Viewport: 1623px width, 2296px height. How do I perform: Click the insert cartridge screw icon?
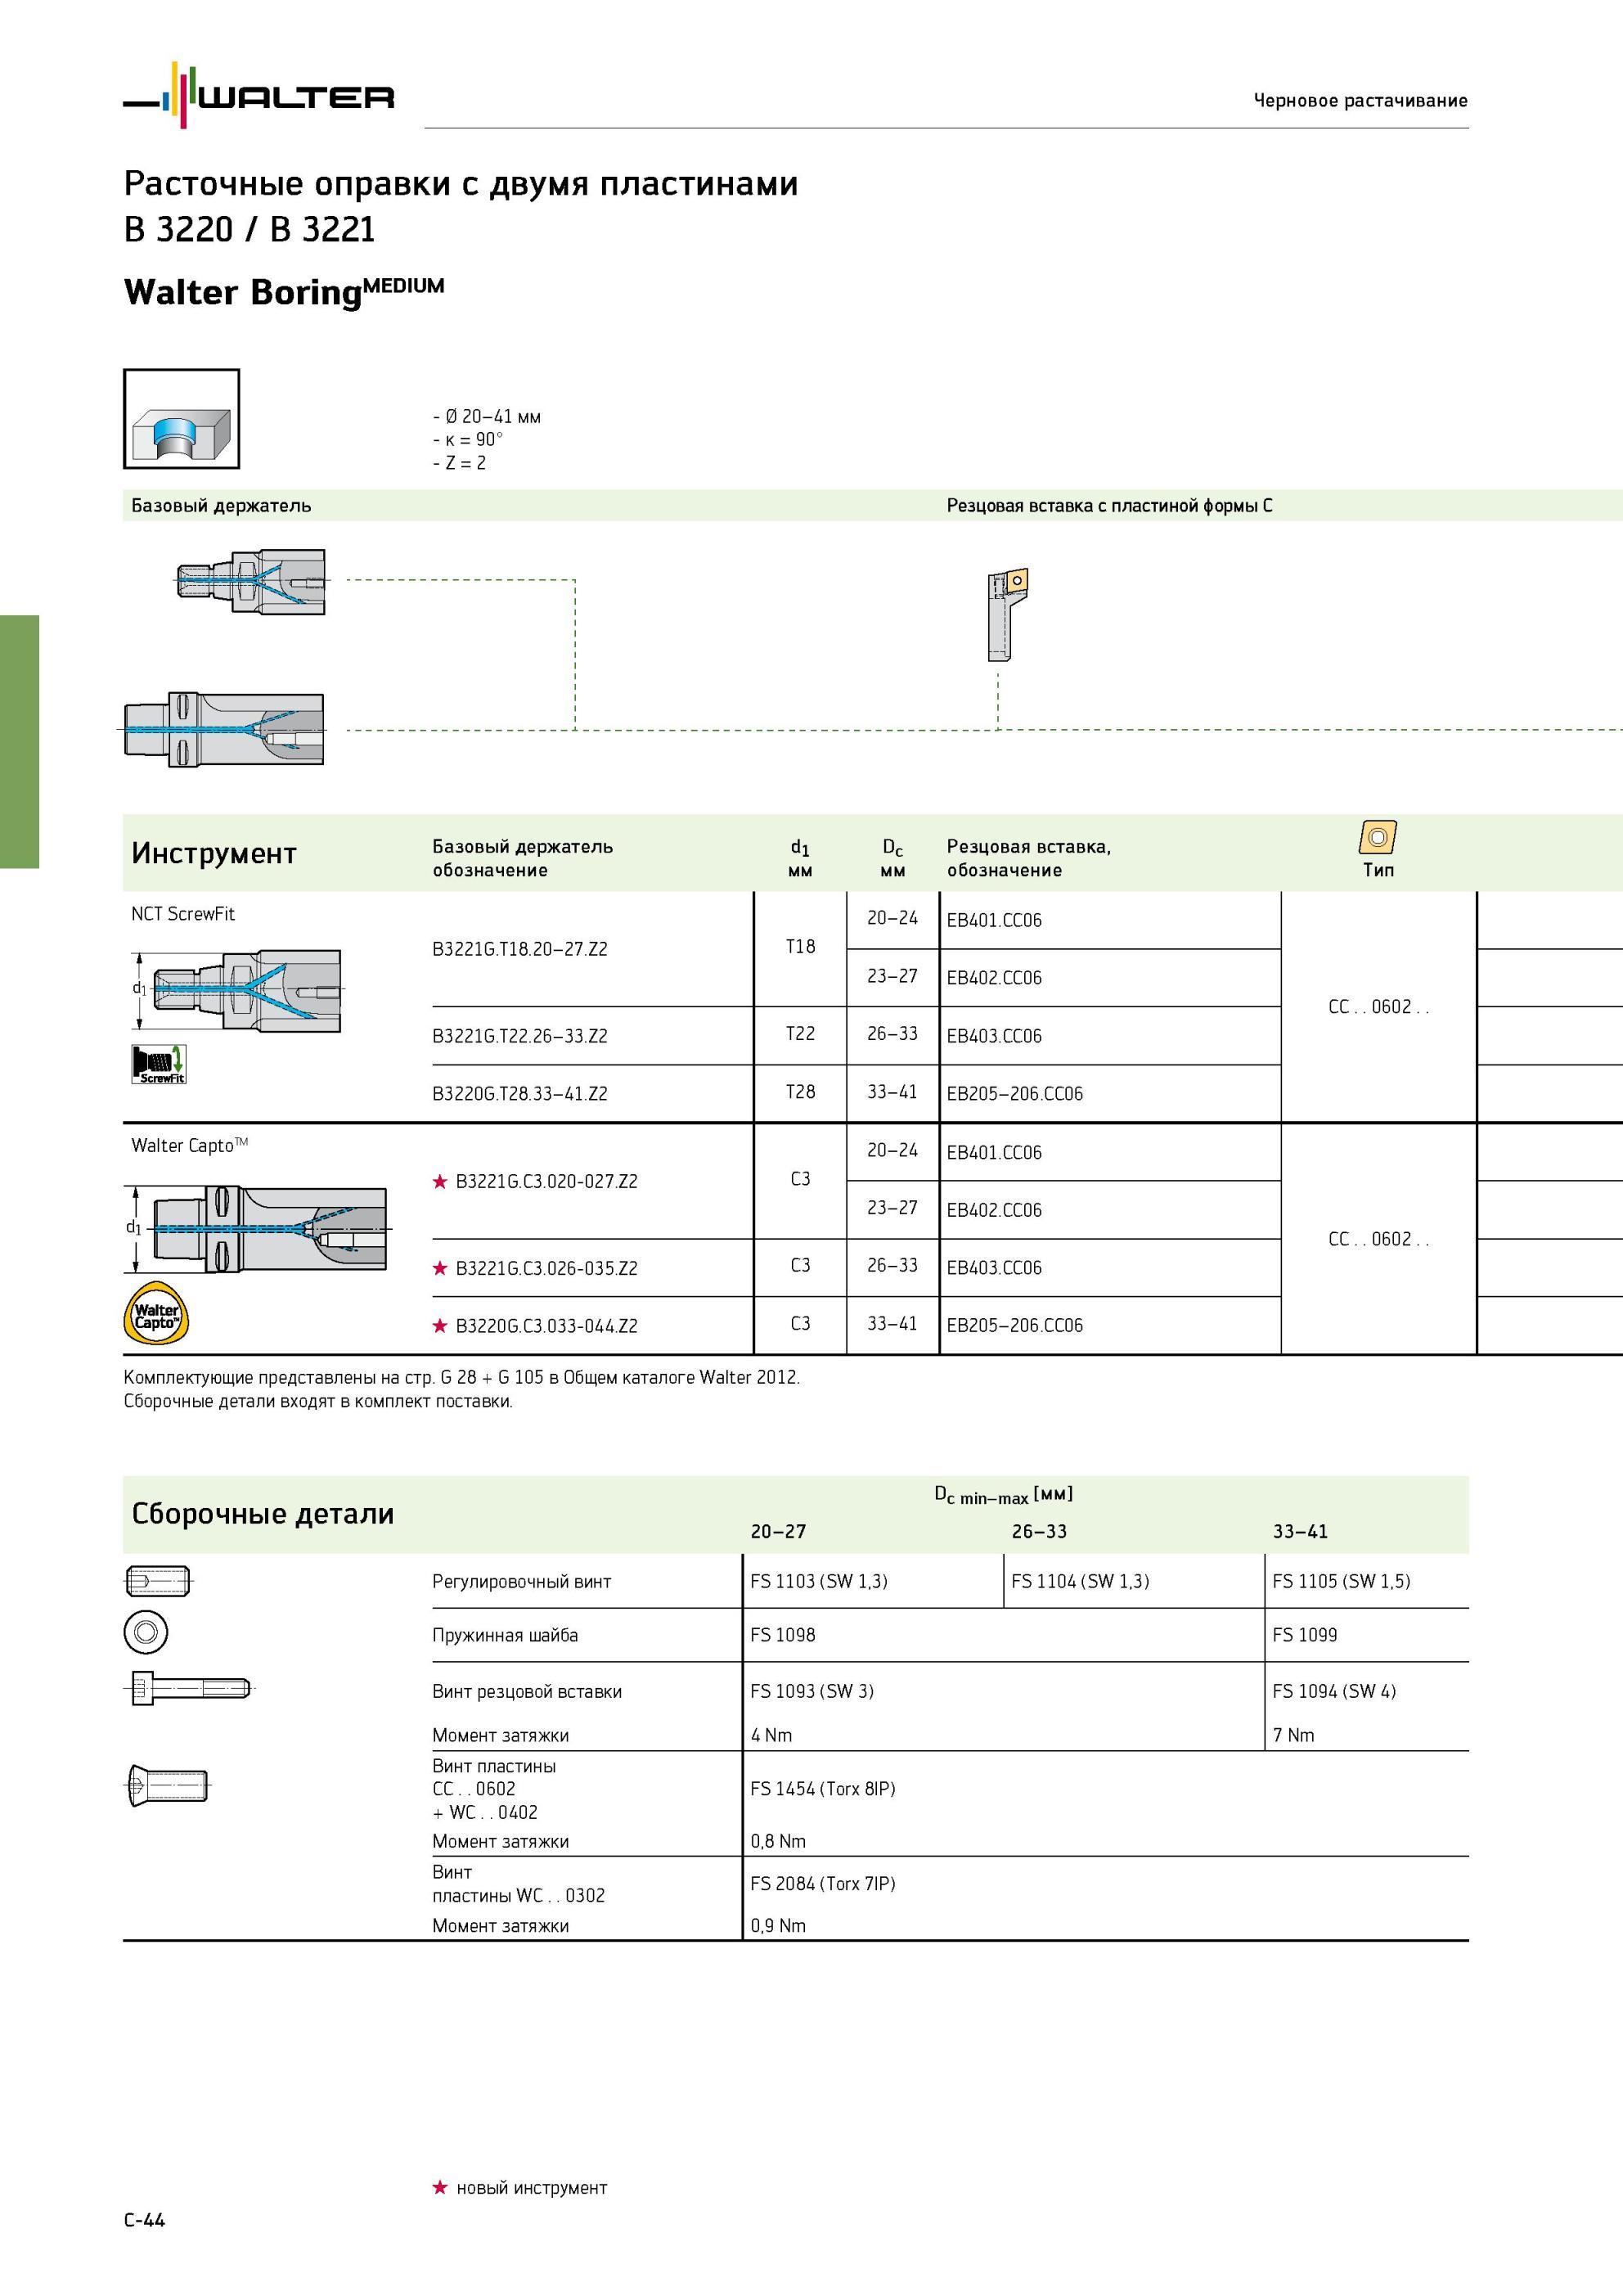[190, 1689]
